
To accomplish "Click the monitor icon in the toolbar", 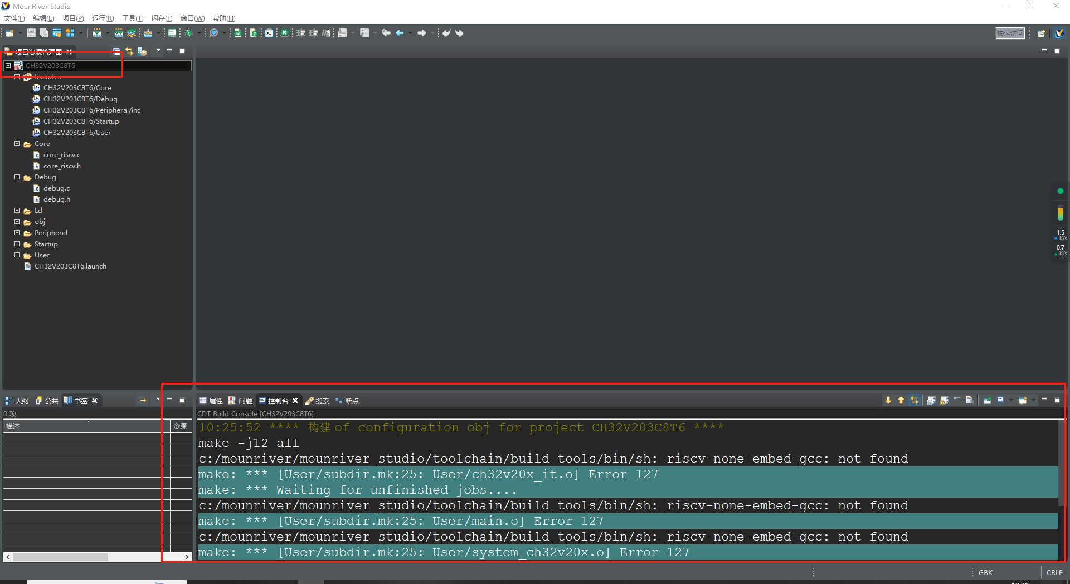I will (172, 33).
